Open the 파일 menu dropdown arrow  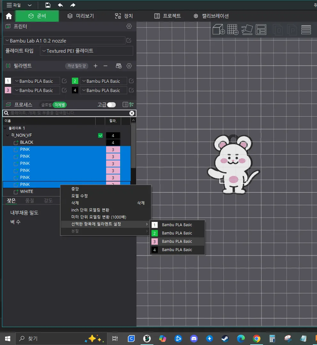(30, 5)
